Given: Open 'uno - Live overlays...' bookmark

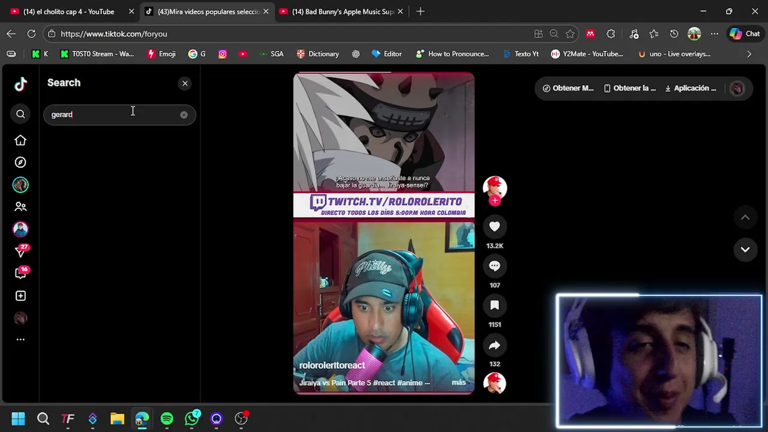Looking at the screenshot, I should (674, 54).
